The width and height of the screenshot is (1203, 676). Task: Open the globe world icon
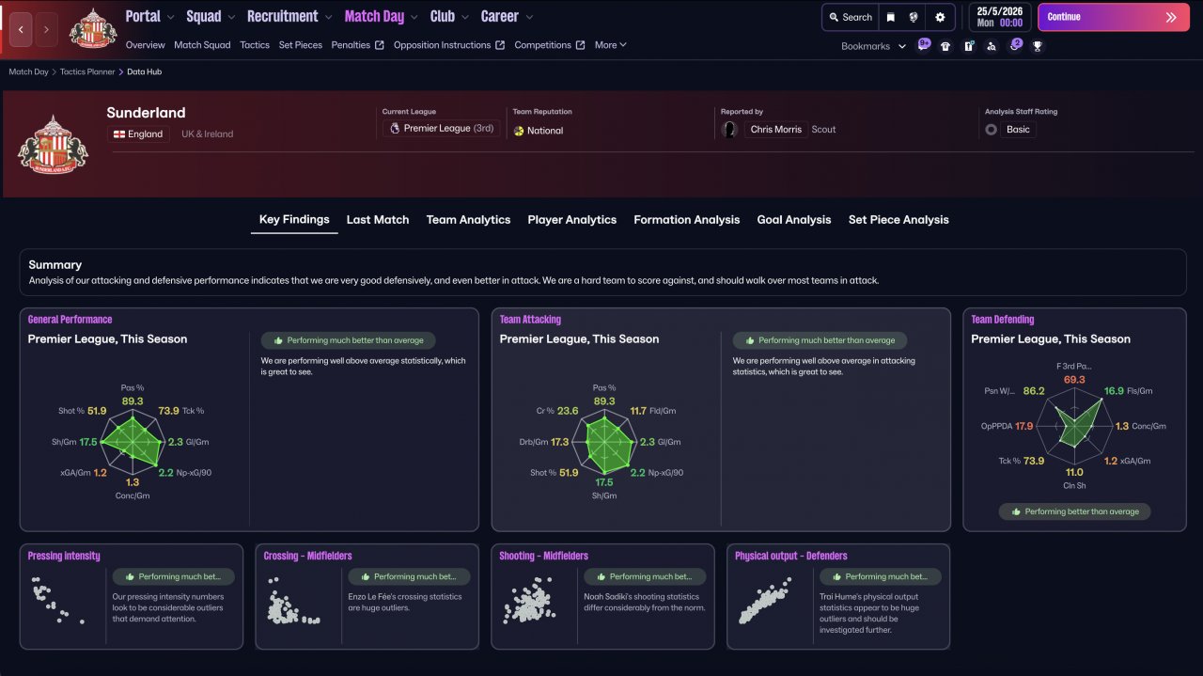[914, 17]
